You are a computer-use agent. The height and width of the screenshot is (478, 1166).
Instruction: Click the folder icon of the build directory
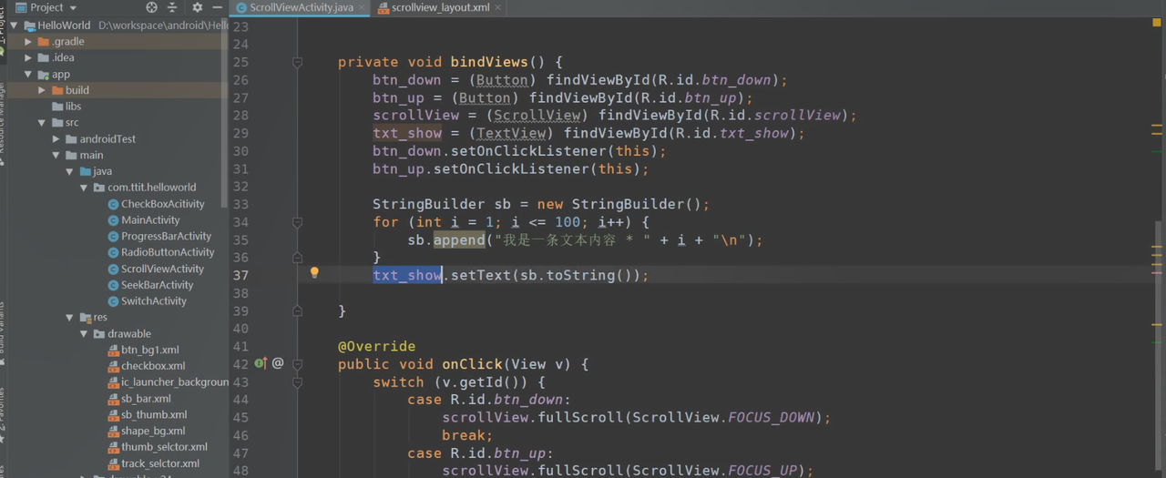click(x=57, y=90)
